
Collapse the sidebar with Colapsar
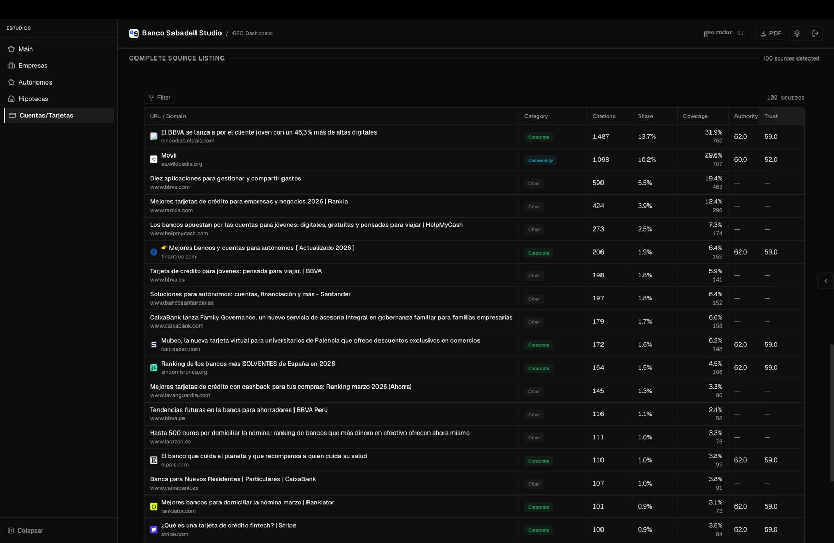[26, 530]
